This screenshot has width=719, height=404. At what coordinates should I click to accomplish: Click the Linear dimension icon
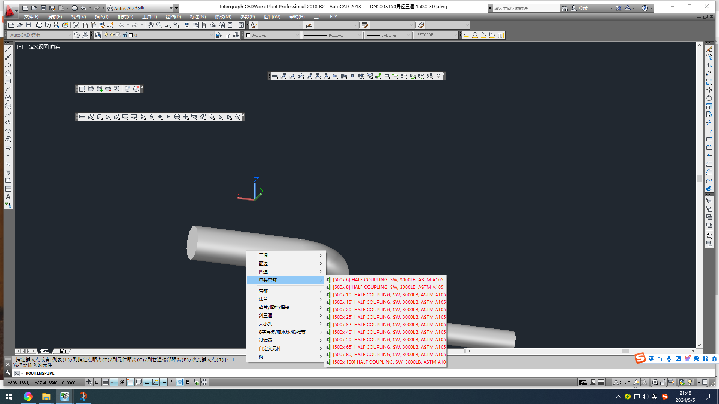click(x=467, y=35)
